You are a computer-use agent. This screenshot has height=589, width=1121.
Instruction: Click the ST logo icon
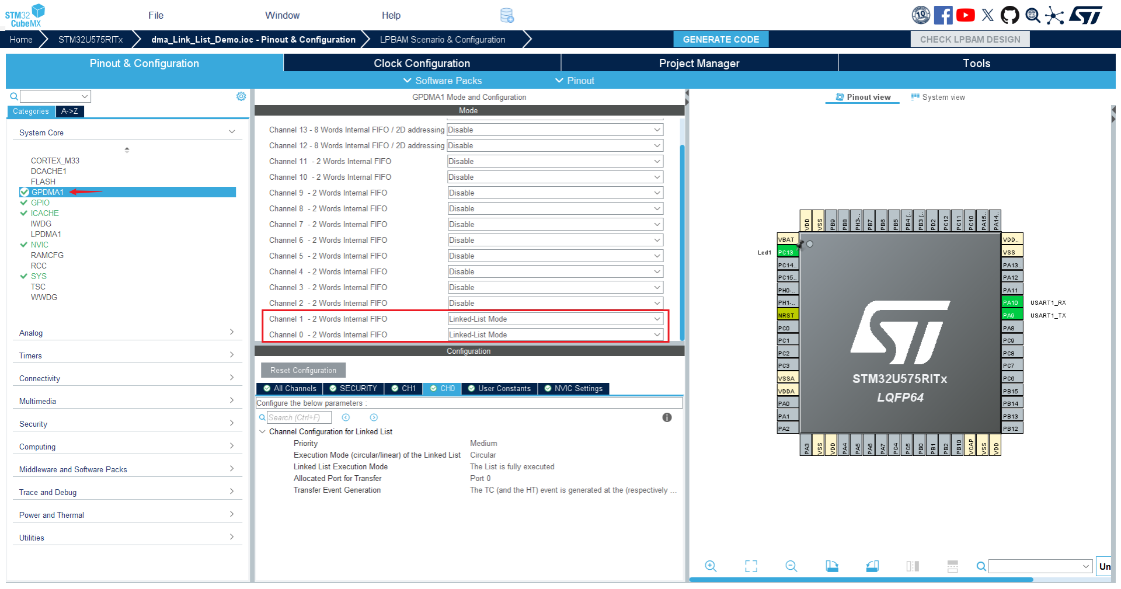coord(1087,15)
